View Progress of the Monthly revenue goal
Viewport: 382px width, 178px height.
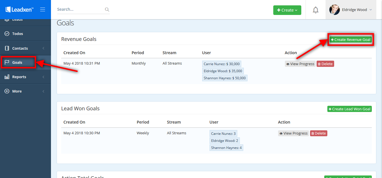click(300, 64)
